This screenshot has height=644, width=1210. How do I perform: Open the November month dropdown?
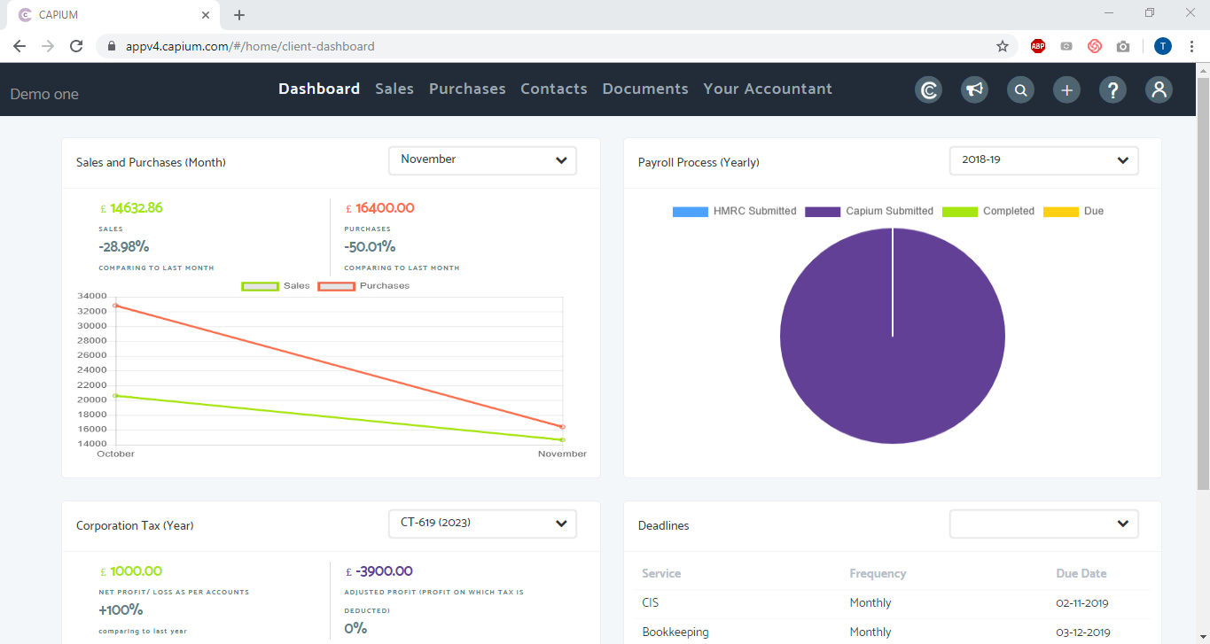(x=483, y=160)
